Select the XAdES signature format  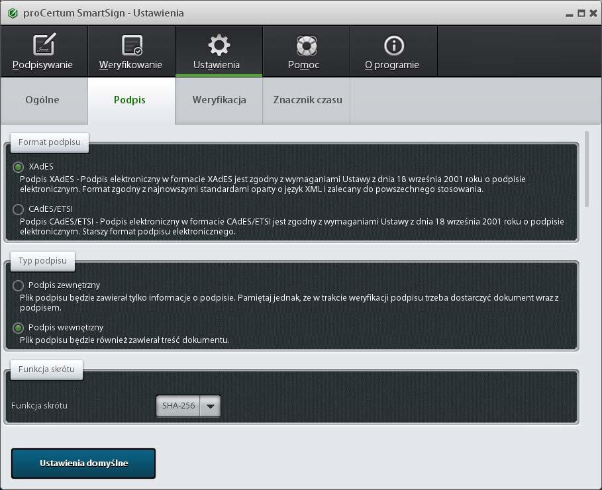coord(18,167)
